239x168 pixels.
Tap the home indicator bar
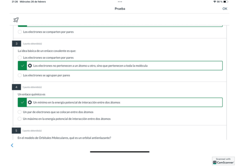(x=119, y=152)
